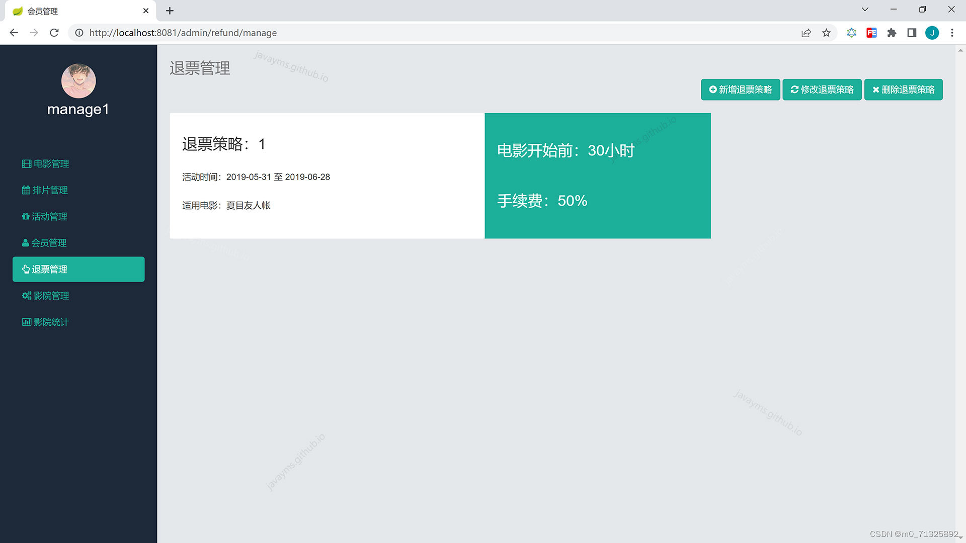Image resolution: width=966 pixels, height=543 pixels.
Task: Open a new browser tab
Action: [170, 11]
